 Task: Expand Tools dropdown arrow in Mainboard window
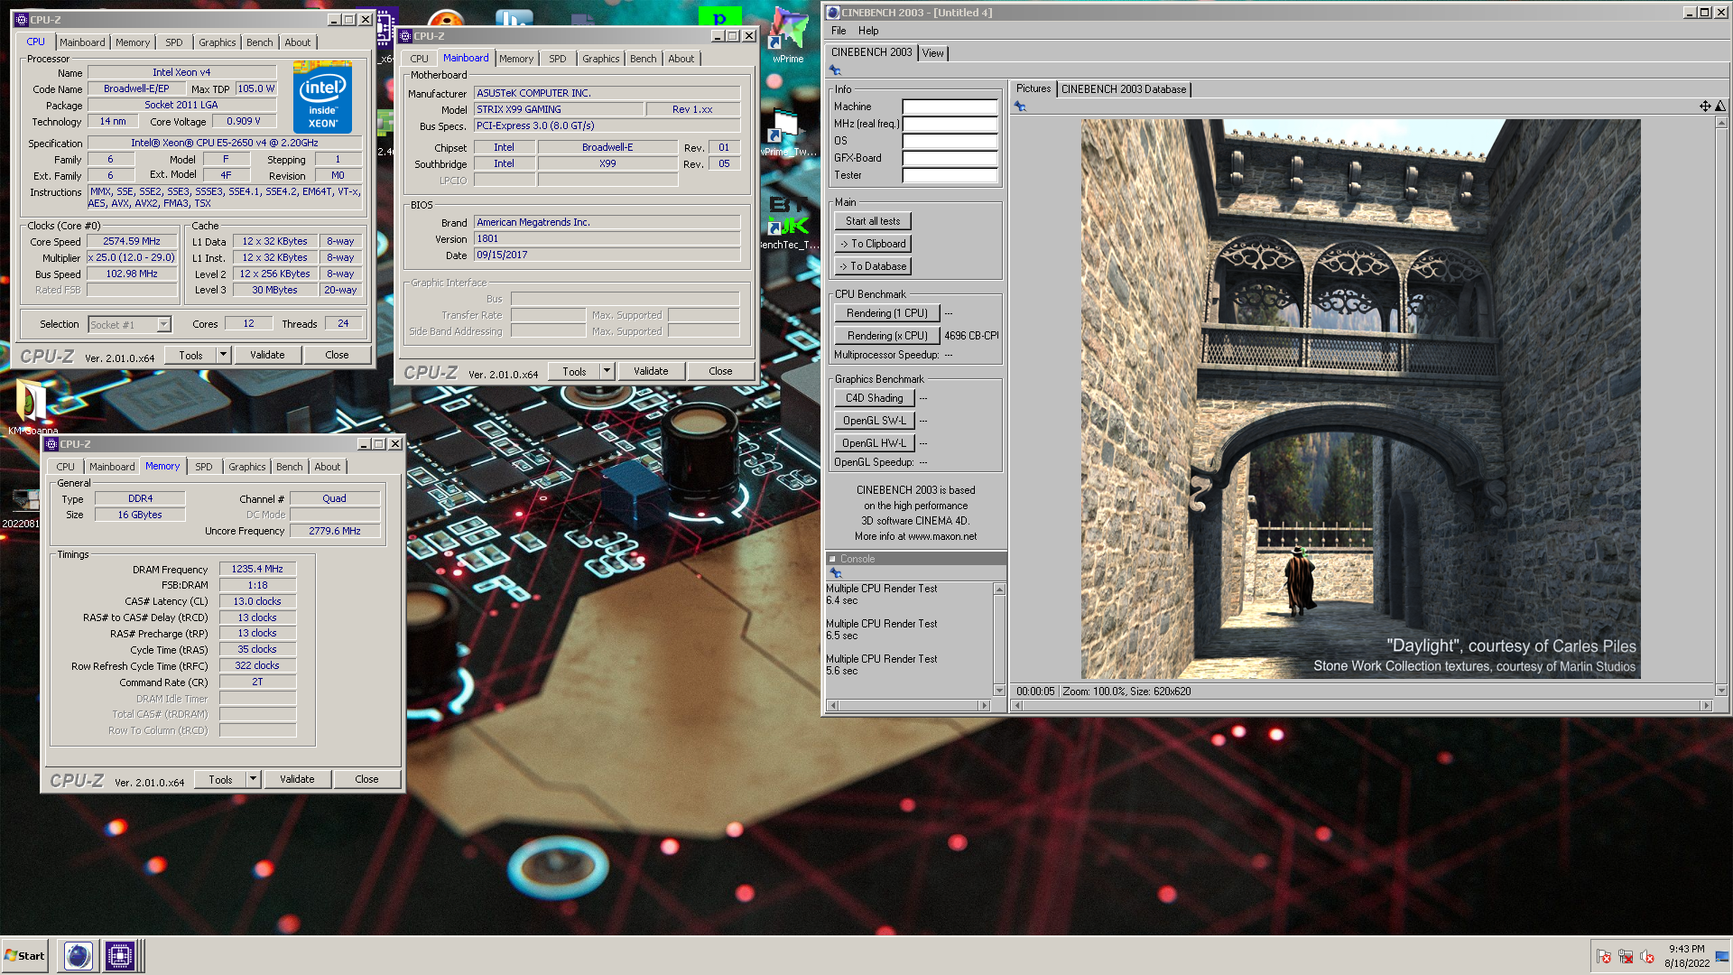click(x=607, y=371)
